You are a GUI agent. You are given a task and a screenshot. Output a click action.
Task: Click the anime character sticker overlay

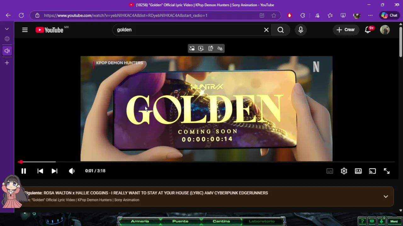(x=13, y=191)
